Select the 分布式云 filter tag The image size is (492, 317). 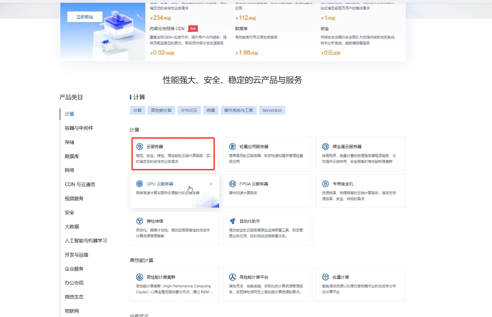tap(189, 110)
